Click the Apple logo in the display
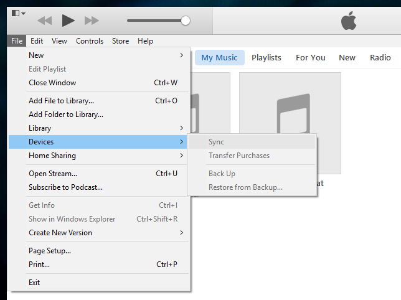 click(349, 21)
